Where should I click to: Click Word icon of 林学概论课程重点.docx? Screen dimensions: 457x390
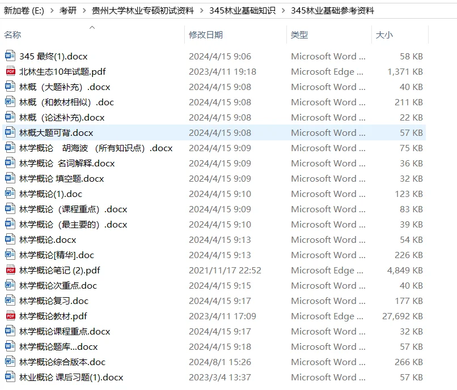[x=10, y=331]
